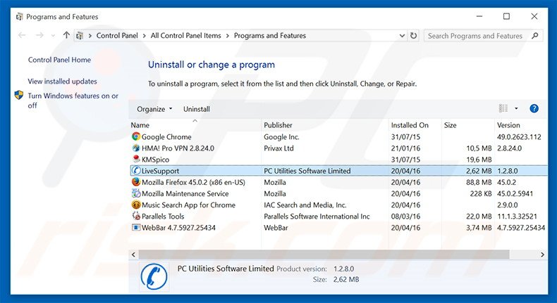Click the Parallels Tools program icon
The width and height of the screenshot is (557, 303).
[135, 216]
